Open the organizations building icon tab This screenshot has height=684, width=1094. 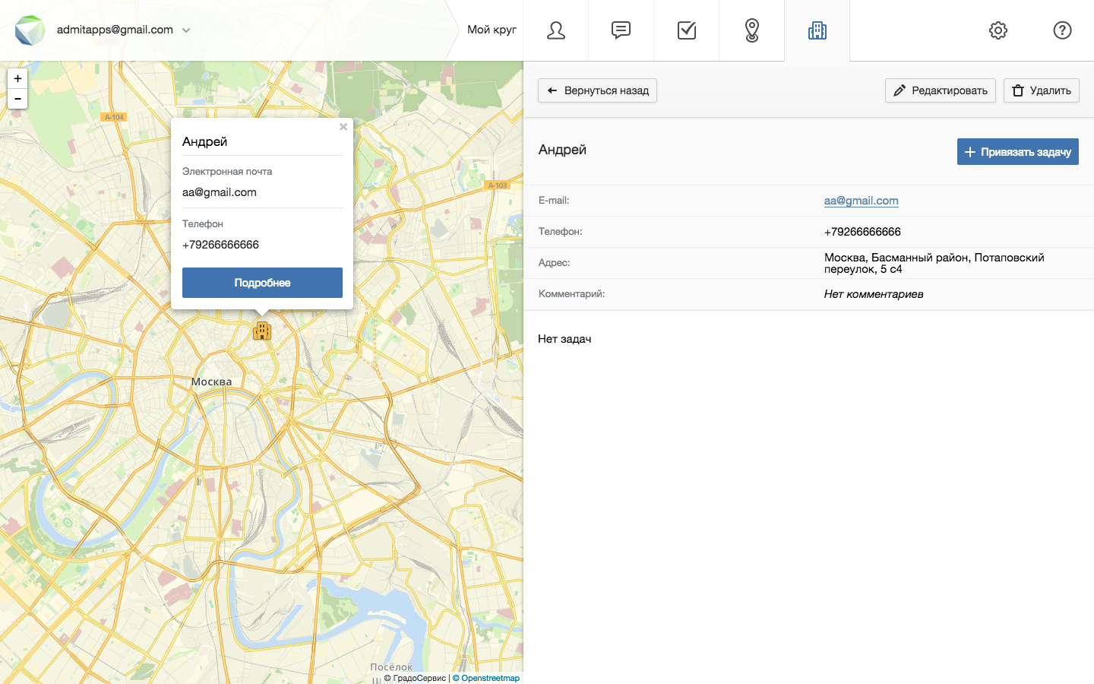[x=817, y=30]
